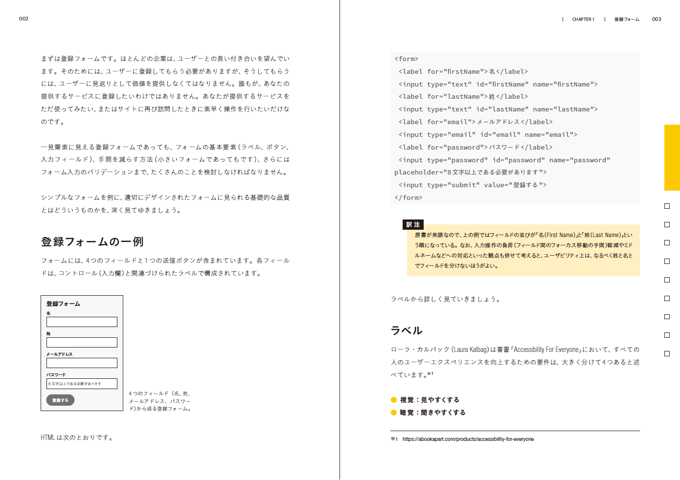Click the yellow bullet beside 聴覚
This screenshot has height=480, width=680.
coord(394,413)
